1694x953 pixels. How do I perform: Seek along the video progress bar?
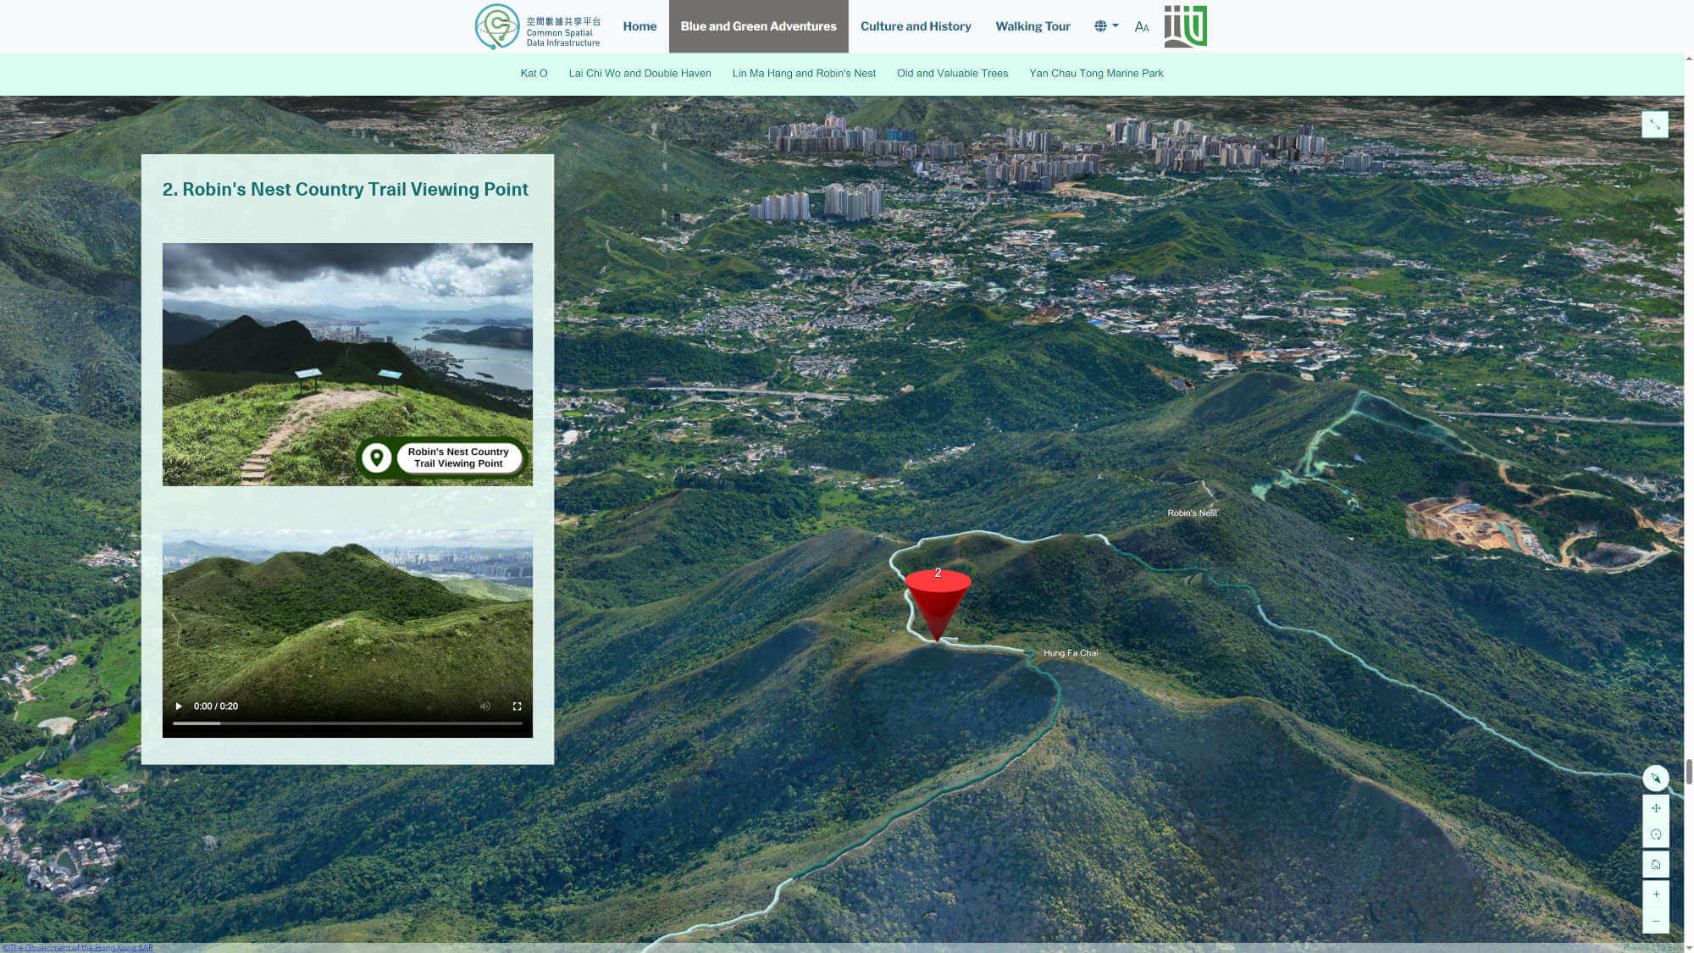click(x=347, y=723)
